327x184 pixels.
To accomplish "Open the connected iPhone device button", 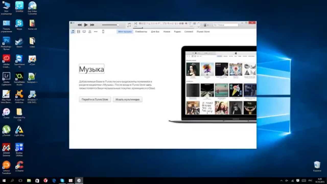I will point(103,32).
